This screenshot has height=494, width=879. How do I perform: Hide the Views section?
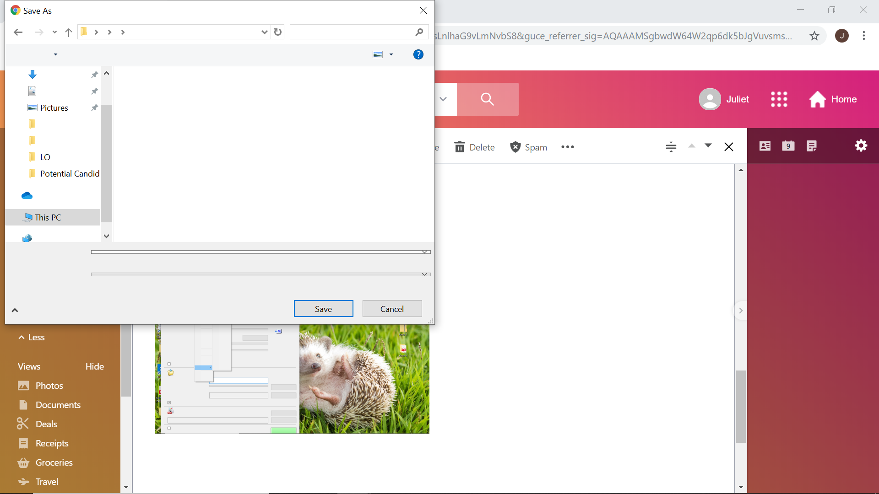click(x=94, y=366)
